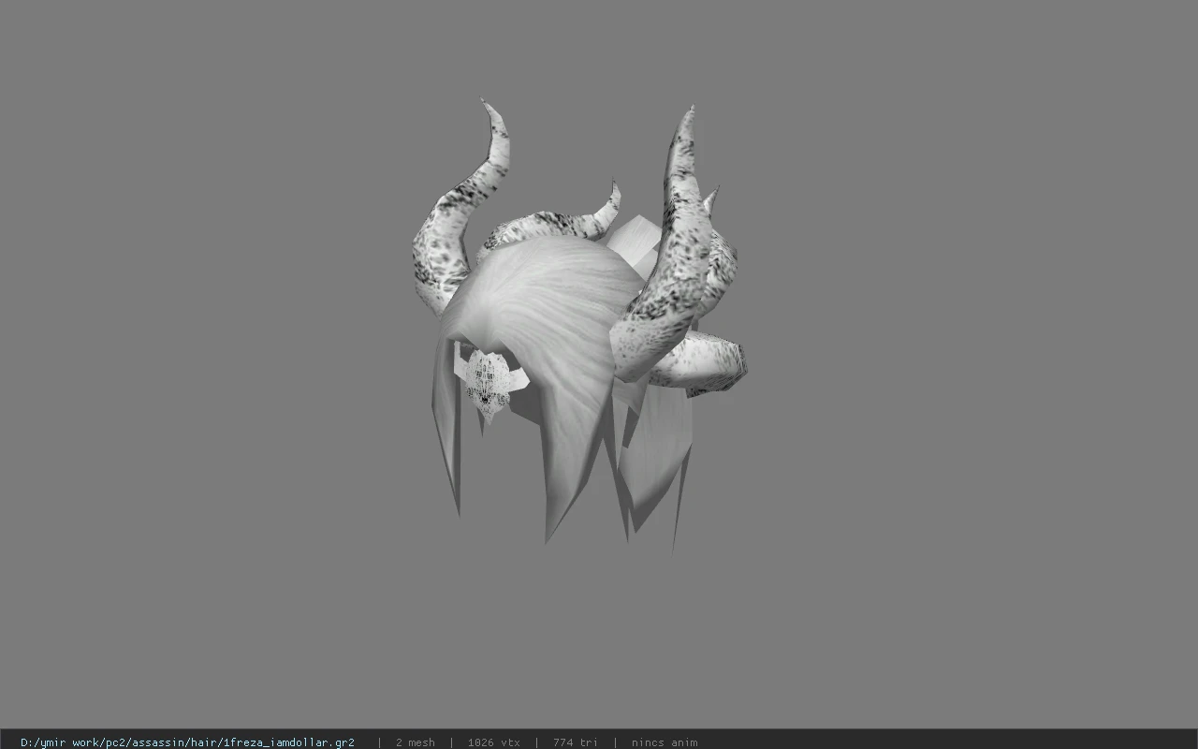
Task: Select the 'nincs anim' animation status
Action: 665,742
